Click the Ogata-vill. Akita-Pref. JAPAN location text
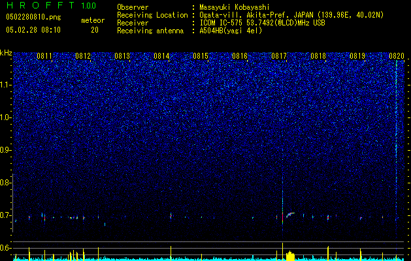 pos(291,15)
